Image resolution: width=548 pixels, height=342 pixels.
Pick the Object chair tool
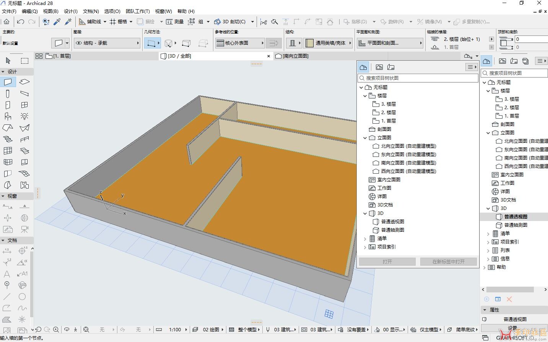coord(8,116)
